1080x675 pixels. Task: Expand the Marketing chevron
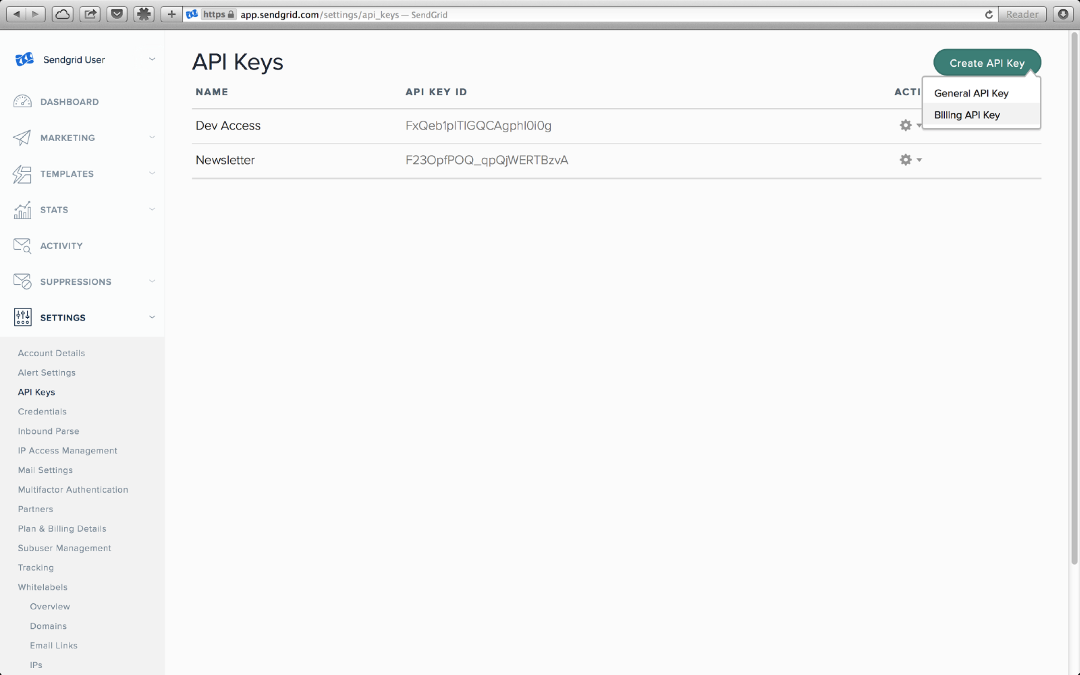(x=152, y=137)
